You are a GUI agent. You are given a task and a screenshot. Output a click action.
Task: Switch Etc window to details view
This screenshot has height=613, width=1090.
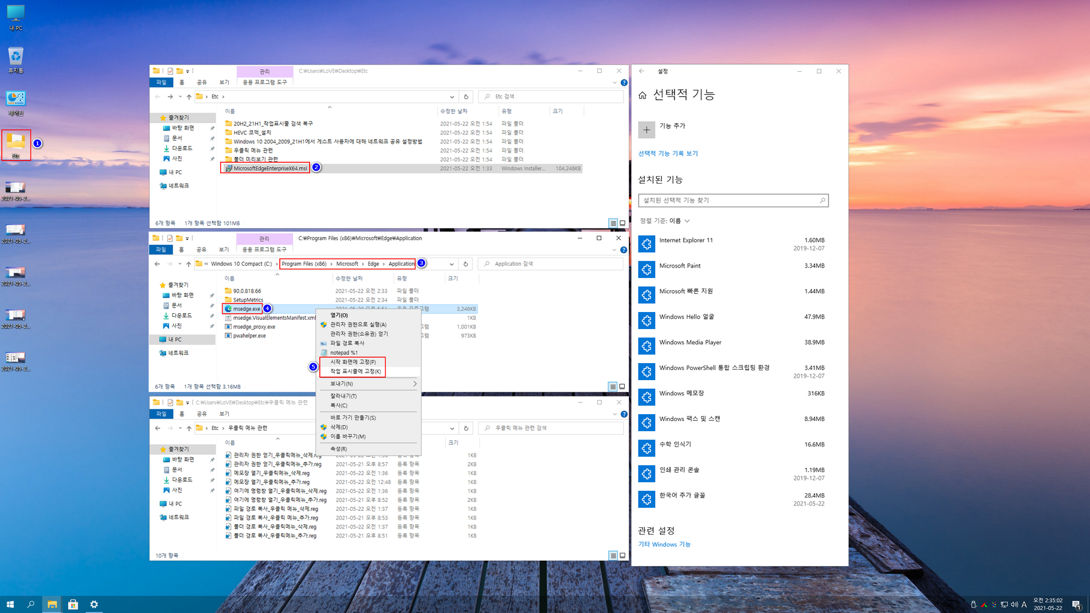click(613, 223)
